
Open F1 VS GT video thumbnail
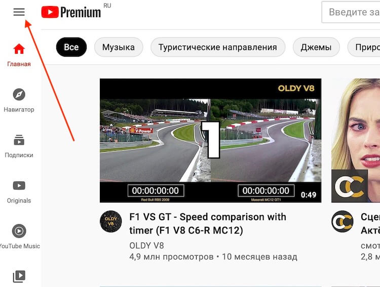[x=210, y=141]
